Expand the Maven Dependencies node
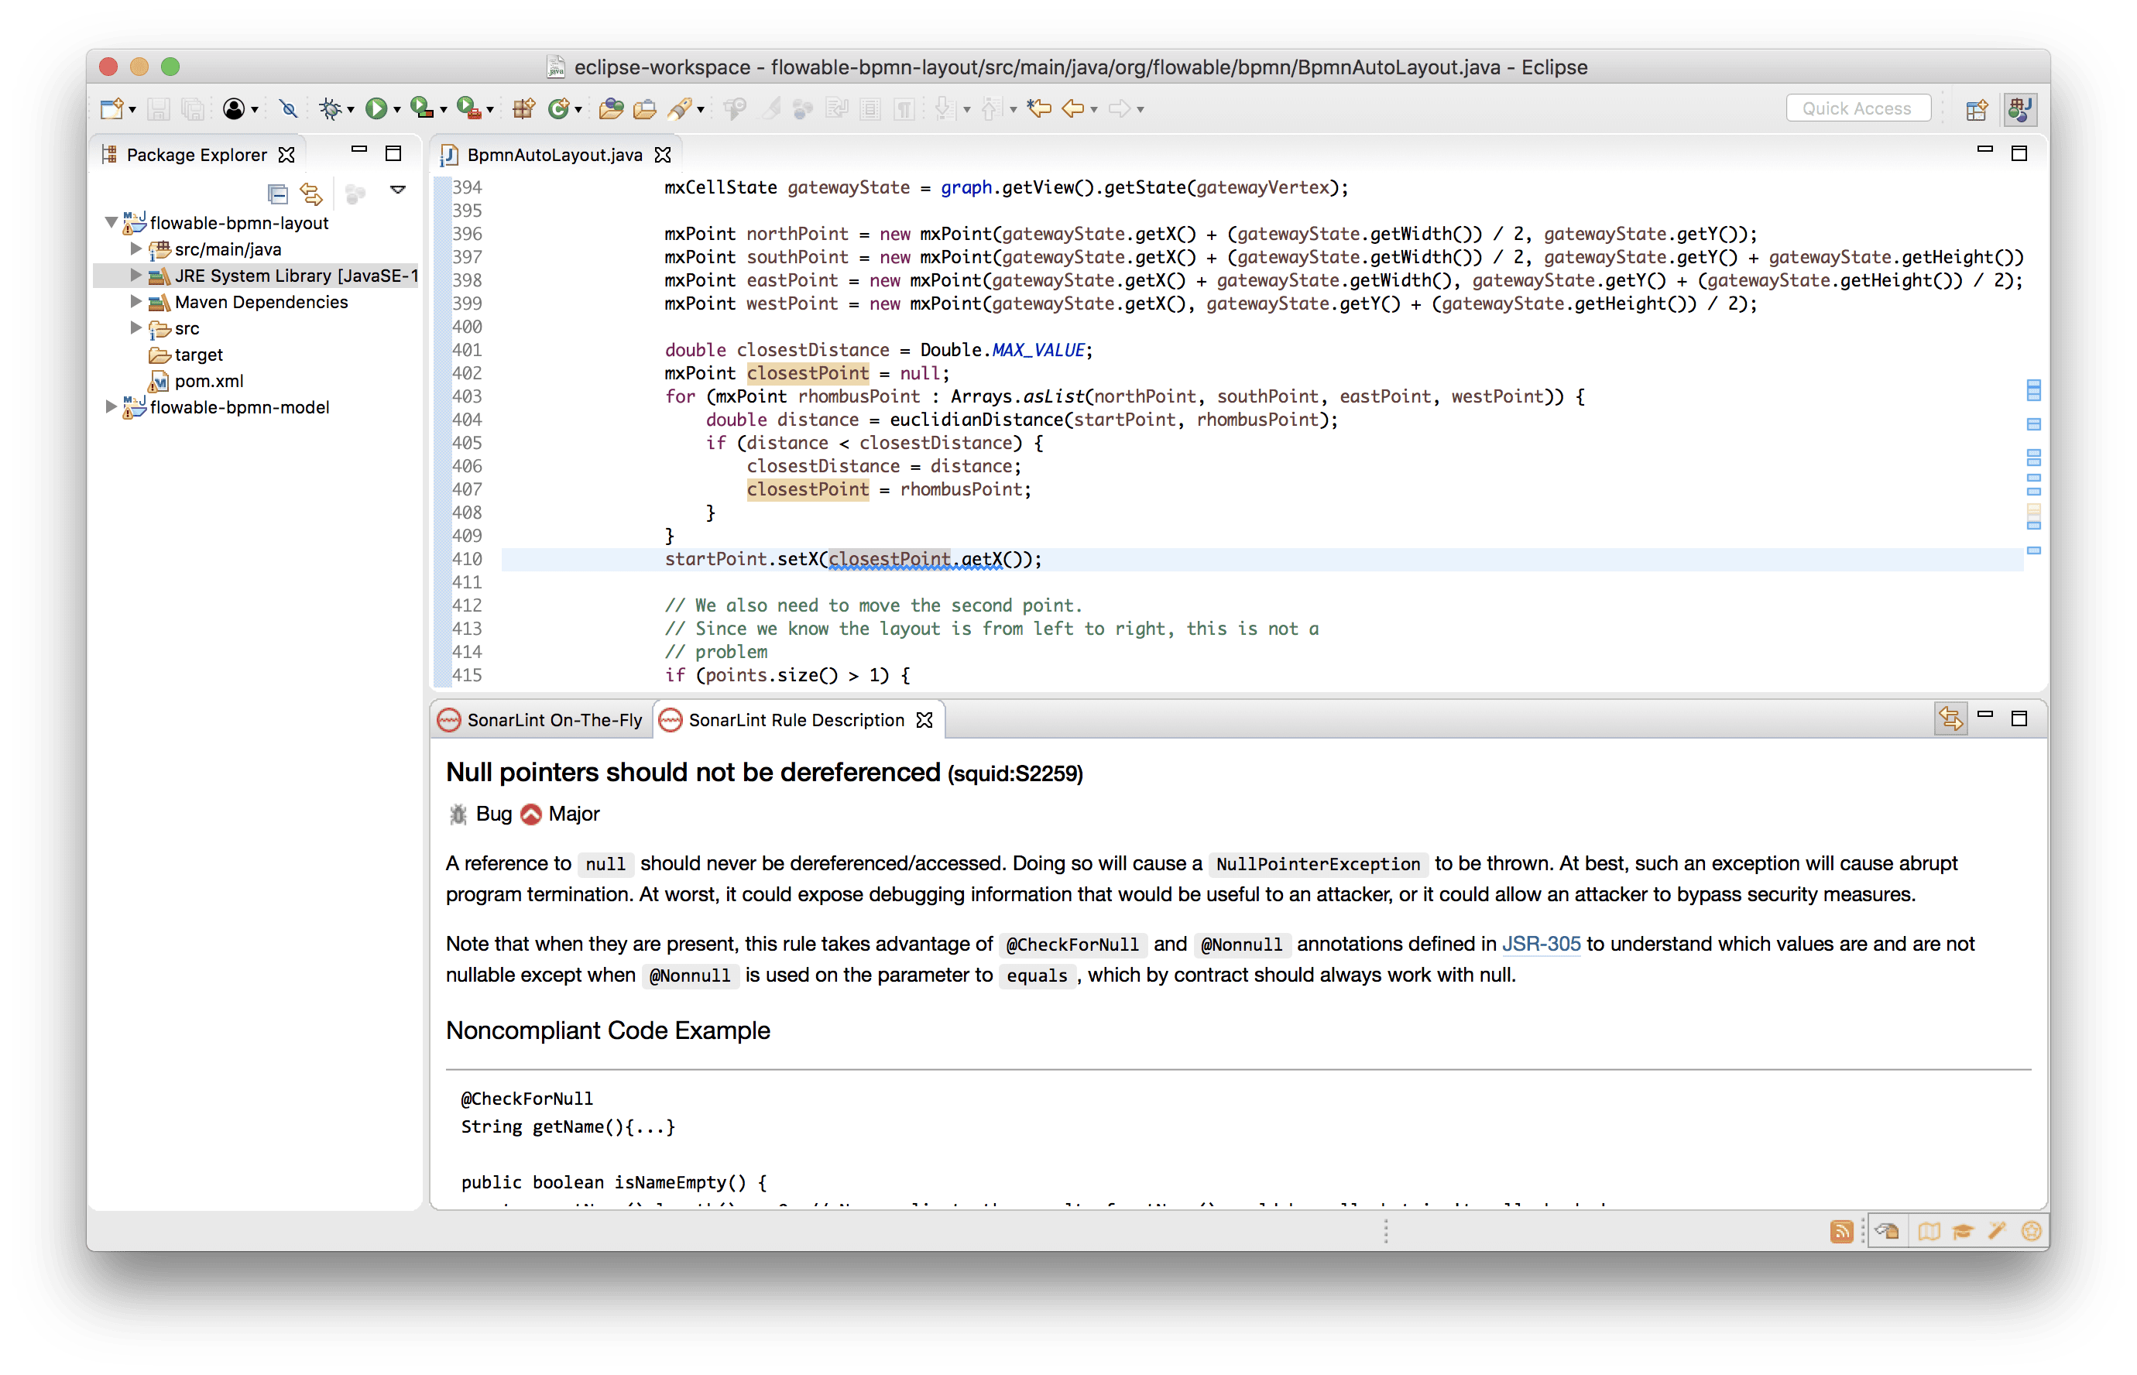2137x1375 pixels. [135, 302]
